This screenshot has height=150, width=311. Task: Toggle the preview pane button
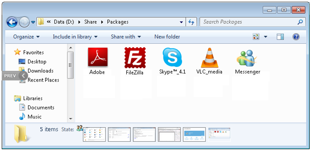(280, 37)
